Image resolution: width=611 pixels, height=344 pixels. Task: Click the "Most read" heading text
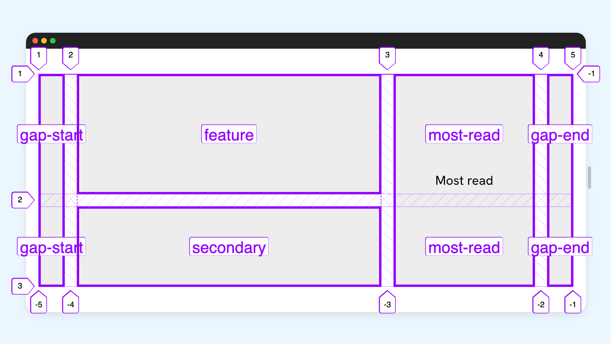pyautogui.click(x=464, y=181)
